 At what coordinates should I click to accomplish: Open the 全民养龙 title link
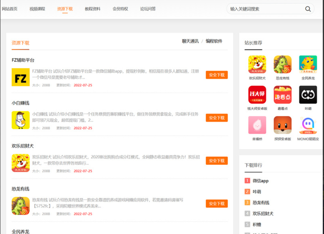[x=21, y=231]
